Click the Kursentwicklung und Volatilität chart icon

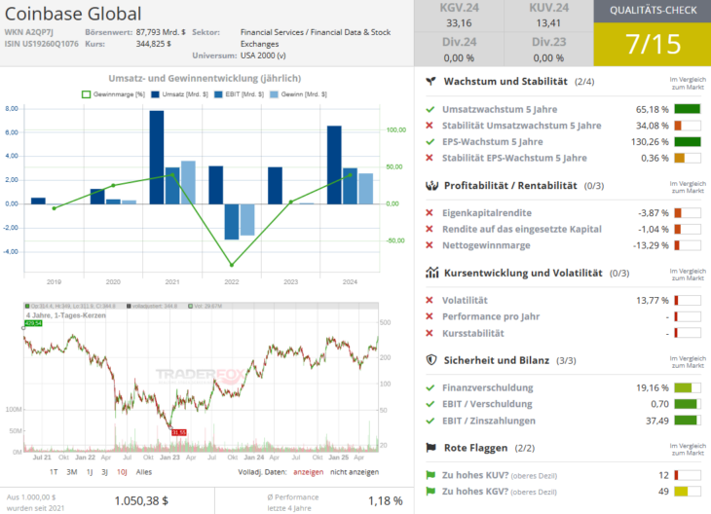pyautogui.click(x=431, y=273)
